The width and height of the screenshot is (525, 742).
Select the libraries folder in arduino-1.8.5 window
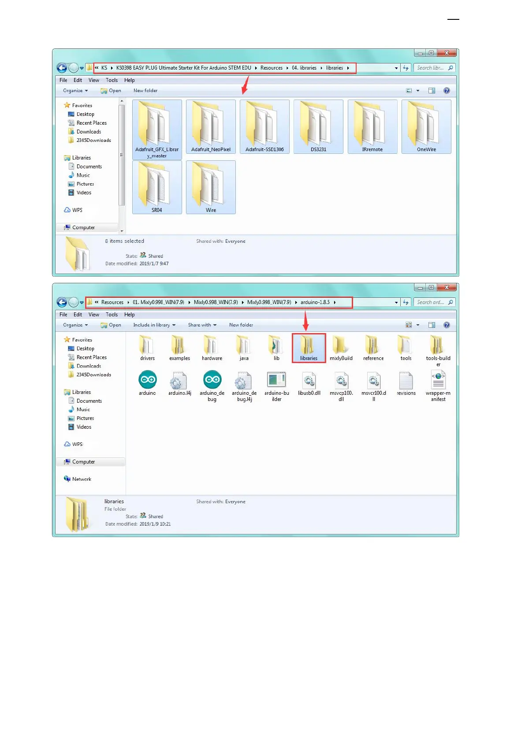pos(309,348)
